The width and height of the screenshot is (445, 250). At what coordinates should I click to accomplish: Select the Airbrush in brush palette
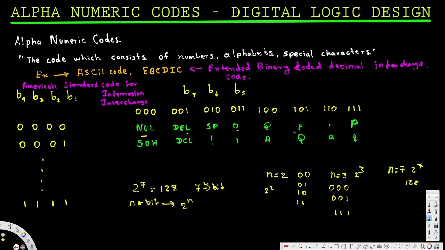436,204
